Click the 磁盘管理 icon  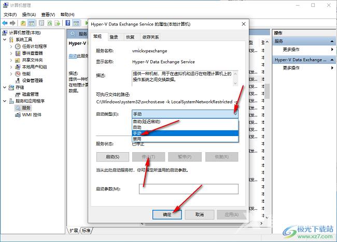tap(18, 95)
